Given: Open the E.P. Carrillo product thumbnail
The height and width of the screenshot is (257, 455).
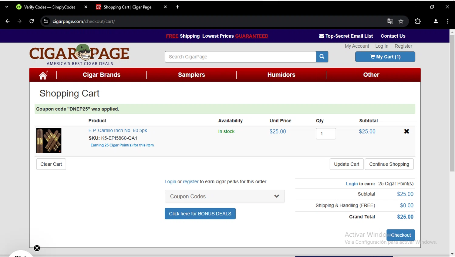Looking at the screenshot, I should (49, 140).
